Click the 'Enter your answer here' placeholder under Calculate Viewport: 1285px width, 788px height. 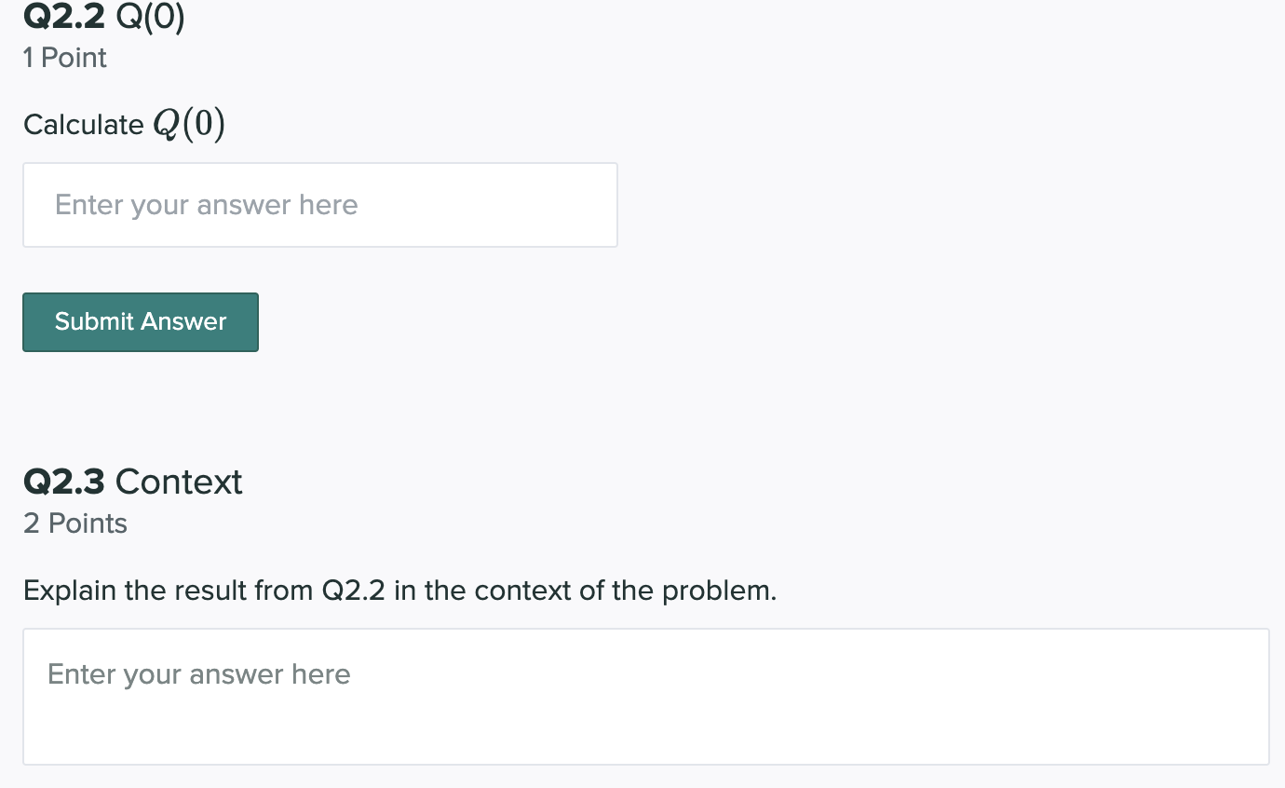coord(207,205)
